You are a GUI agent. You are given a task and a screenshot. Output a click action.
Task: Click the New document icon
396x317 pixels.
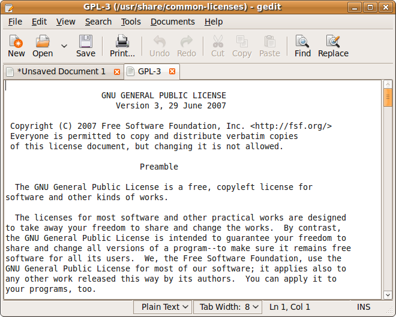16,42
